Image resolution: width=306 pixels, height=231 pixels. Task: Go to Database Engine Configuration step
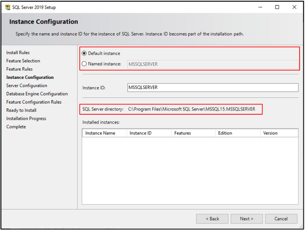[x=37, y=94]
